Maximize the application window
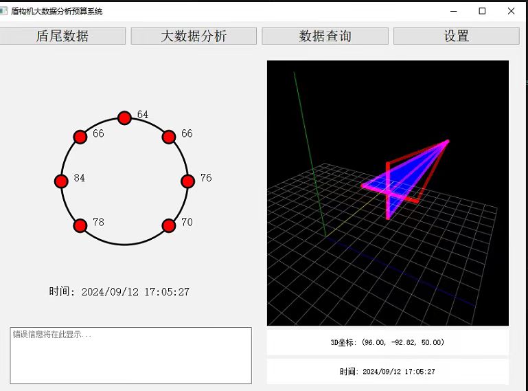 [x=482, y=11]
